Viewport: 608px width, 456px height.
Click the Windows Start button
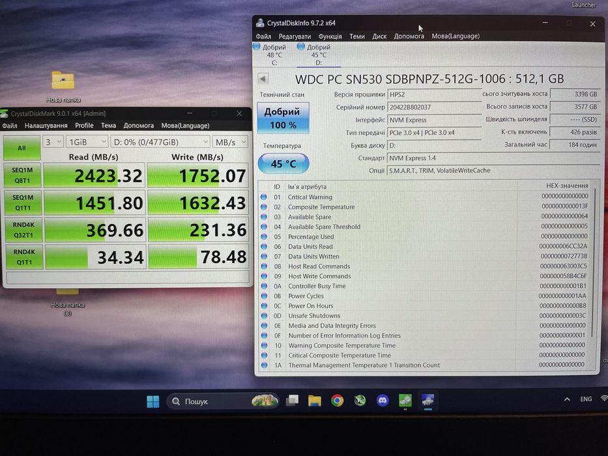coord(153,401)
